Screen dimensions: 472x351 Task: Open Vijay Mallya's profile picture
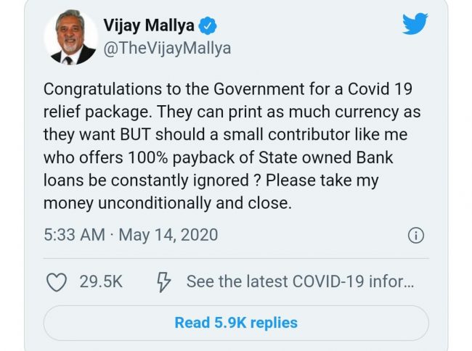[x=71, y=37]
